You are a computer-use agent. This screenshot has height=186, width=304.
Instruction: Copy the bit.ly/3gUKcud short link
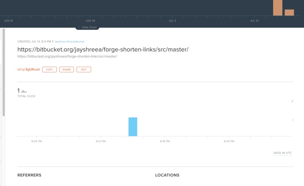(x=49, y=69)
